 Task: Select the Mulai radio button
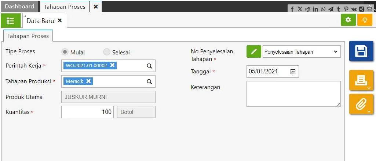tap(65, 52)
